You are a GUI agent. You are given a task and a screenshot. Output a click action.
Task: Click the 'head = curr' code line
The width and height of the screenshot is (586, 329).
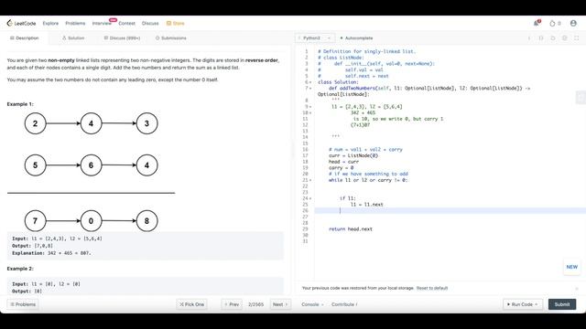click(x=343, y=162)
